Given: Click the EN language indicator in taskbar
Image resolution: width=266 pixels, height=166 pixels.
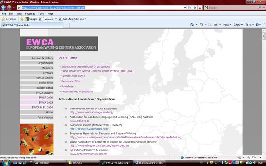Looking at the screenshot, I should 202,162.
